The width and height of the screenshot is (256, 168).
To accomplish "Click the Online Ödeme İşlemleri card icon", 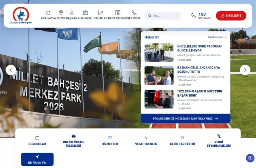I will (x=73, y=136).
